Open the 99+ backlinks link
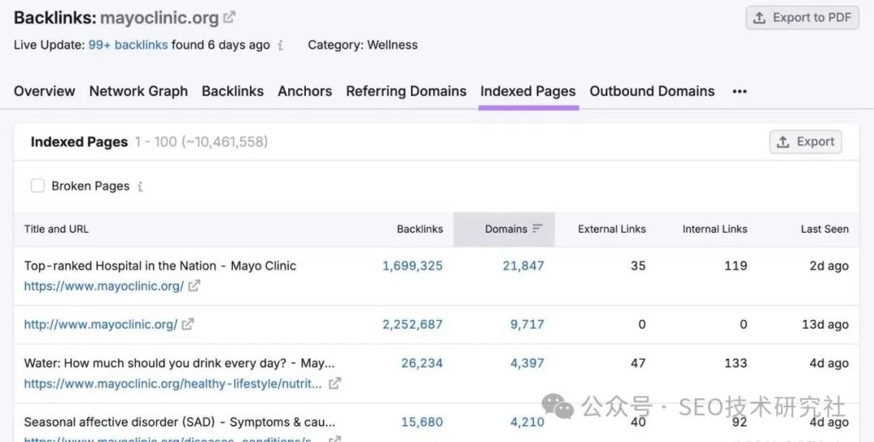 pos(128,45)
